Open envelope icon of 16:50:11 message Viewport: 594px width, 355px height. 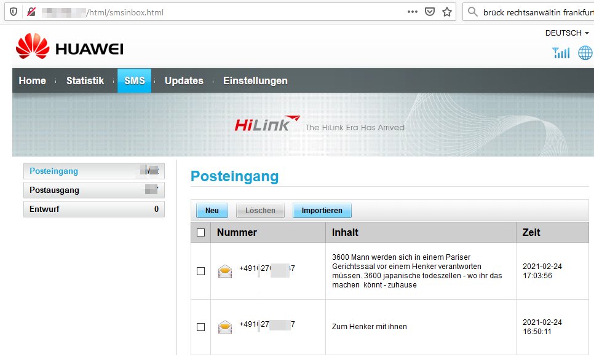pos(225,327)
